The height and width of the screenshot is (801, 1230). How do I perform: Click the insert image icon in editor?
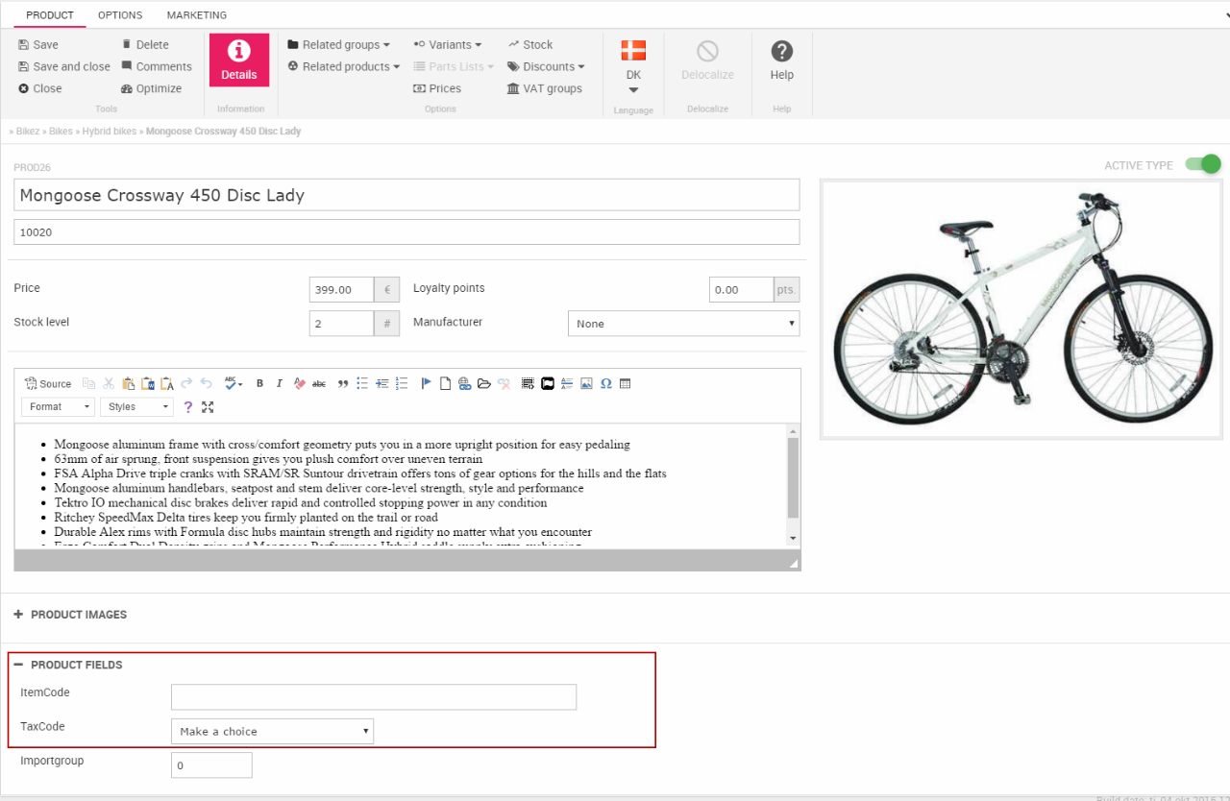pos(586,383)
